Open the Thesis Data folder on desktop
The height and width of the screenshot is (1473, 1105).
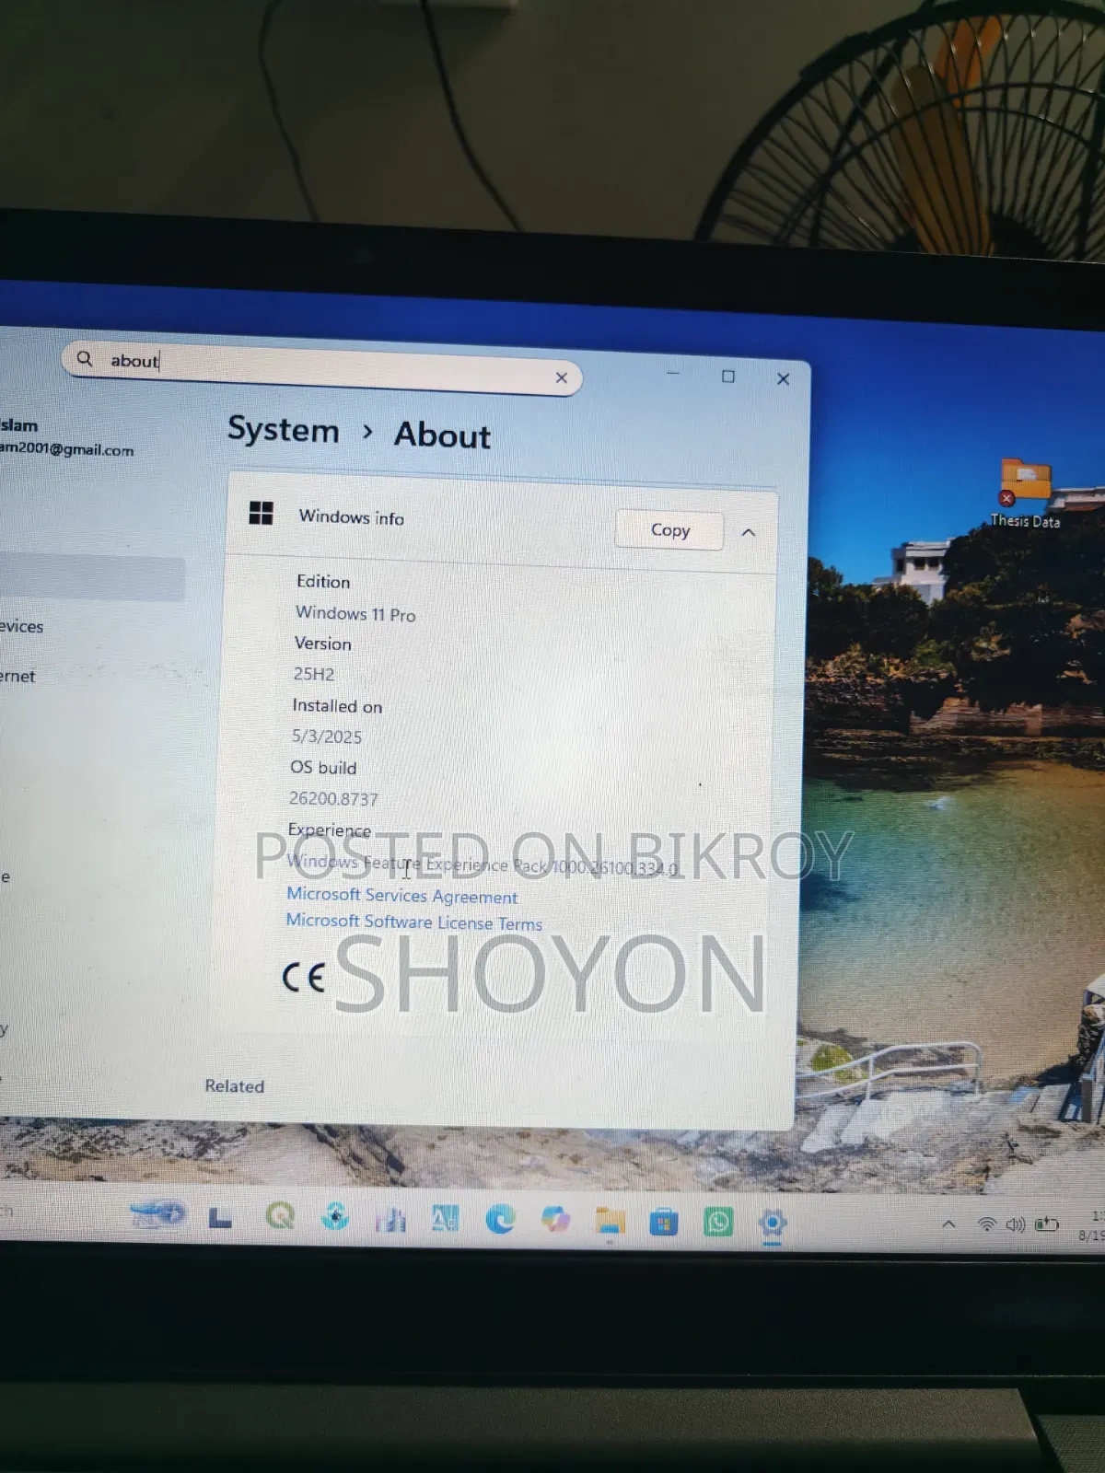(1025, 494)
